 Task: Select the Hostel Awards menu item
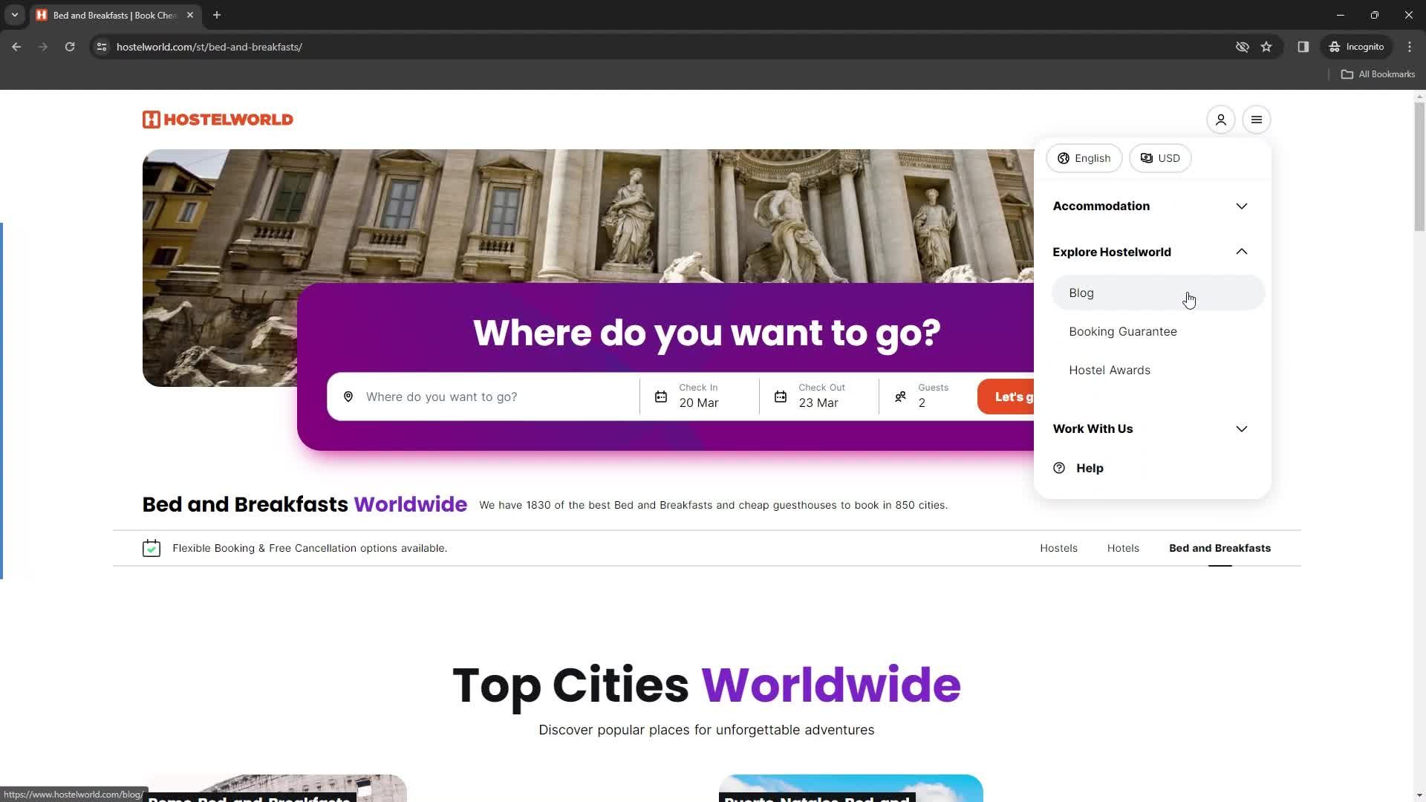pyautogui.click(x=1110, y=369)
